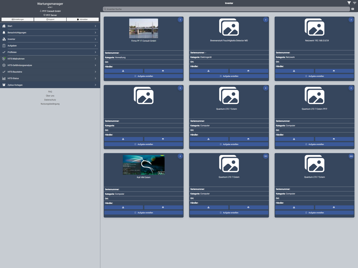
Task: Click the Inventar cubes icon in the sidebar
Action: tap(4, 39)
